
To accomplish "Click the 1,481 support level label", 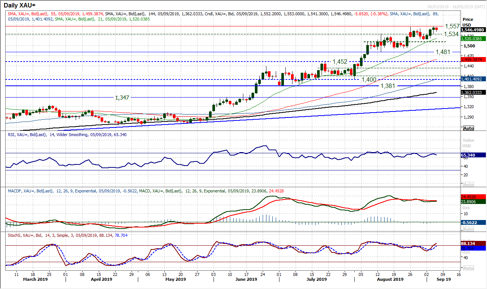I will (444, 52).
